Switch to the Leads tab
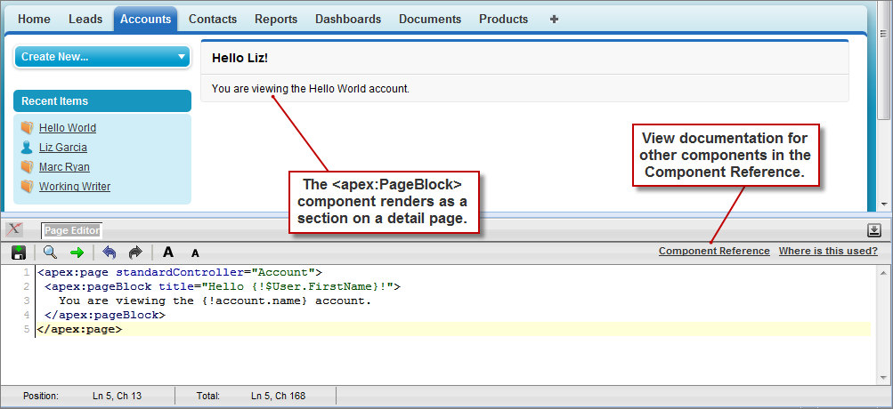The width and height of the screenshot is (893, 409). click(85, 19)
